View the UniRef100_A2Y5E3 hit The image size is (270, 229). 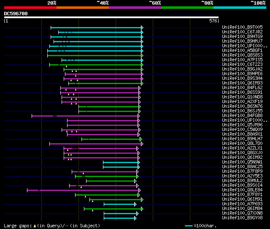(x=242, y=176)
